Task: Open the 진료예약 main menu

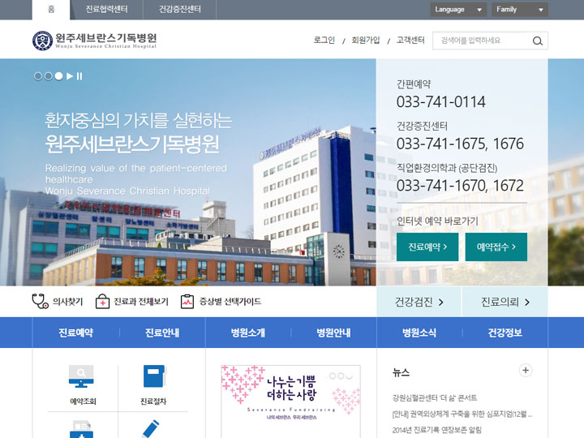Action: coord(76,333)
